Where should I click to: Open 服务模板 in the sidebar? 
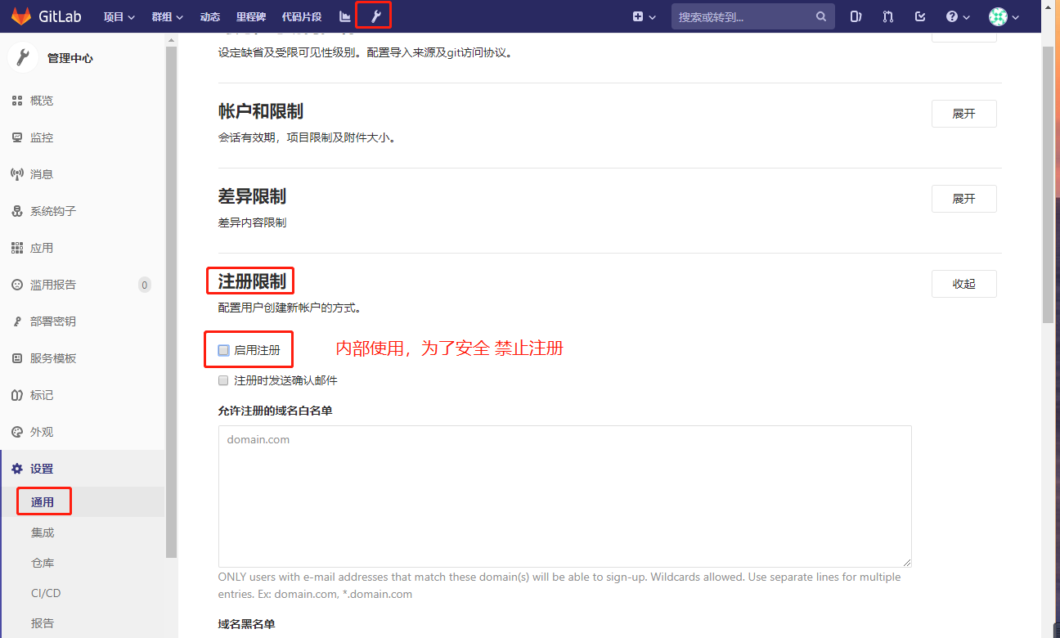53,358
